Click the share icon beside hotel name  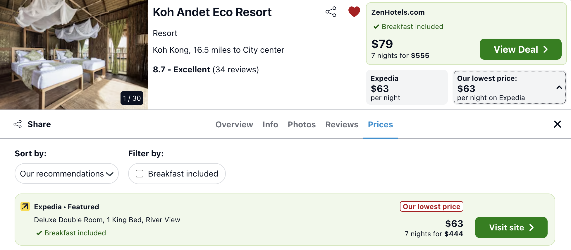tap(331, 12)
